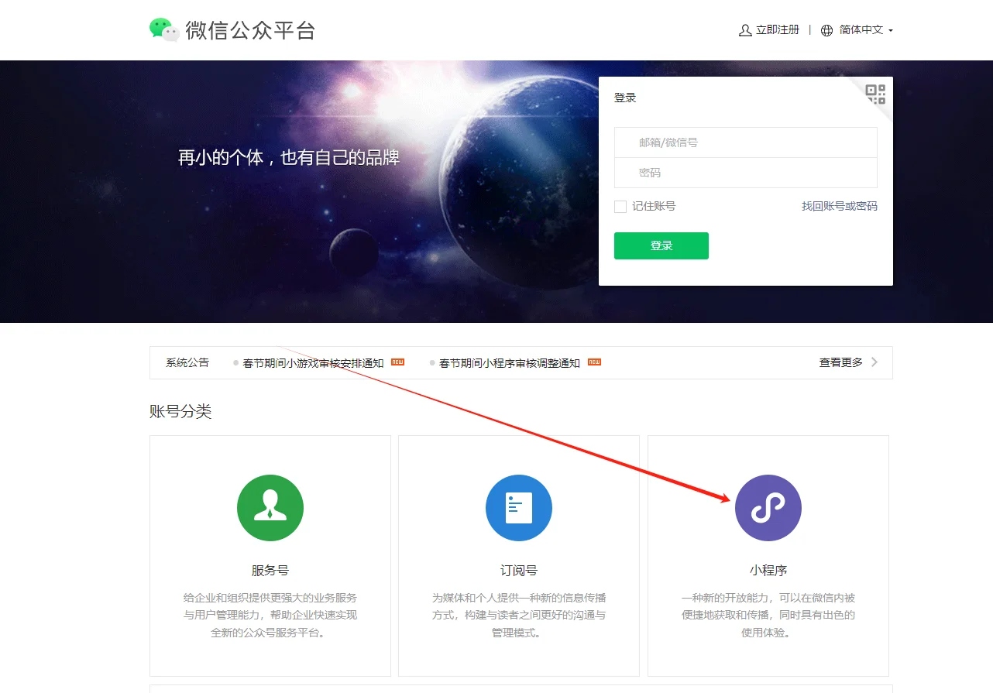Click the slogan 再小的个体，也有自己的品牌
The width and height of the screenshot is (993, 693).
[x=289, y=158]
